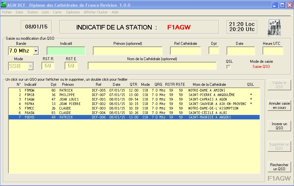294x186 pixels.
Task: Click the DCF cathedral logo image
Action: click(x=274, y=28)
